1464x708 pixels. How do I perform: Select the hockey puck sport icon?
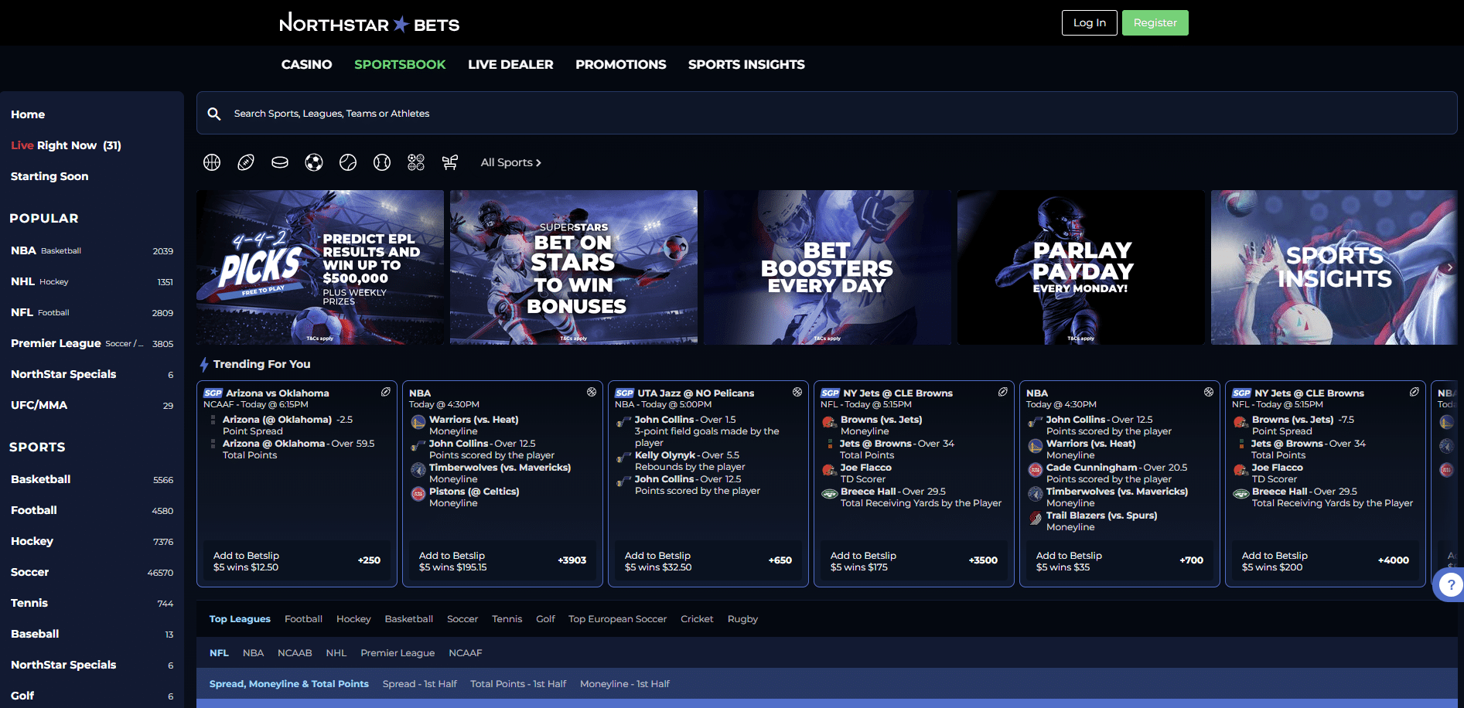point(280,162)
